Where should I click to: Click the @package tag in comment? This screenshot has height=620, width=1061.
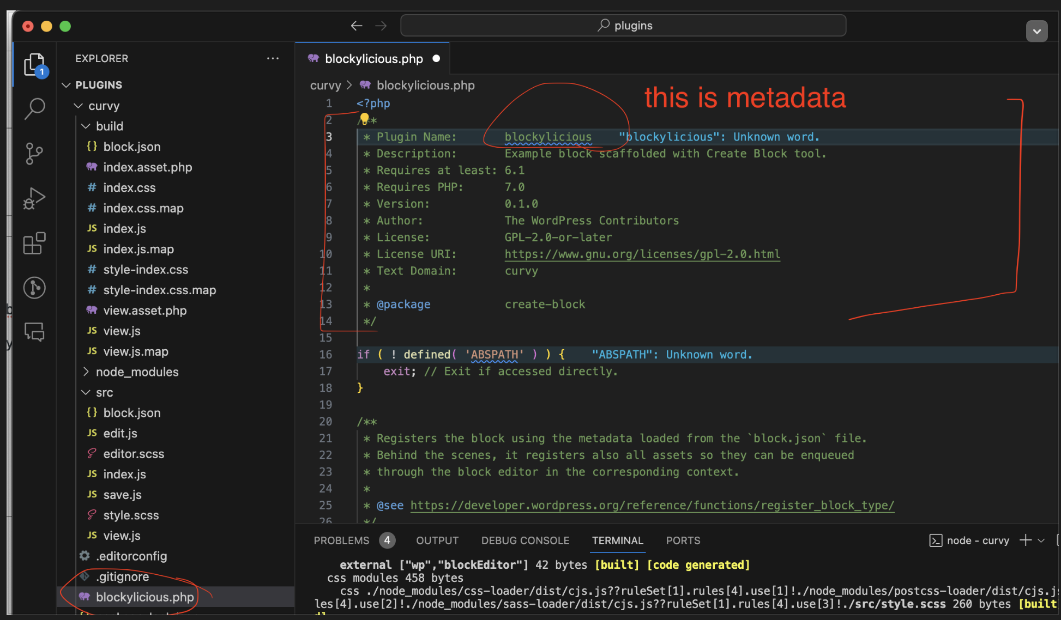[x=403, y=305]
